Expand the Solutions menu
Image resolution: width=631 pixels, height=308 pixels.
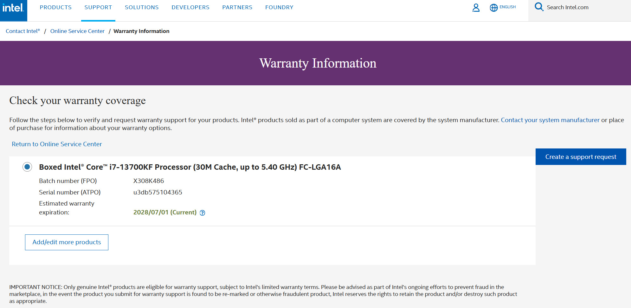[x=142, y=7]
